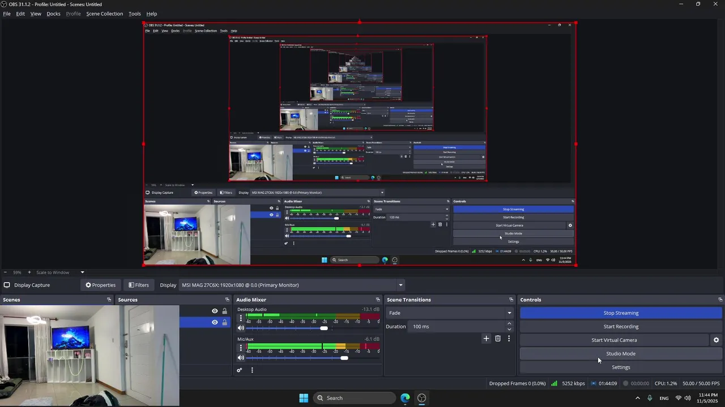Click Dropped Frames 0 (0.0%) status text
The height and width of the screenshot is (407, 725).
[517, 383]
